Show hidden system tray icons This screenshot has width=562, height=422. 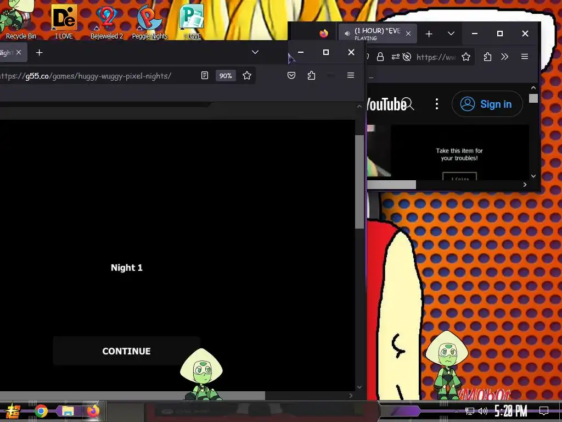(x=456, y=411)
